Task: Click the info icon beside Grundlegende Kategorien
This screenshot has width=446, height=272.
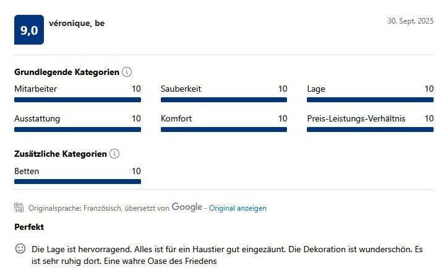Action: click(x=127, y=72)
